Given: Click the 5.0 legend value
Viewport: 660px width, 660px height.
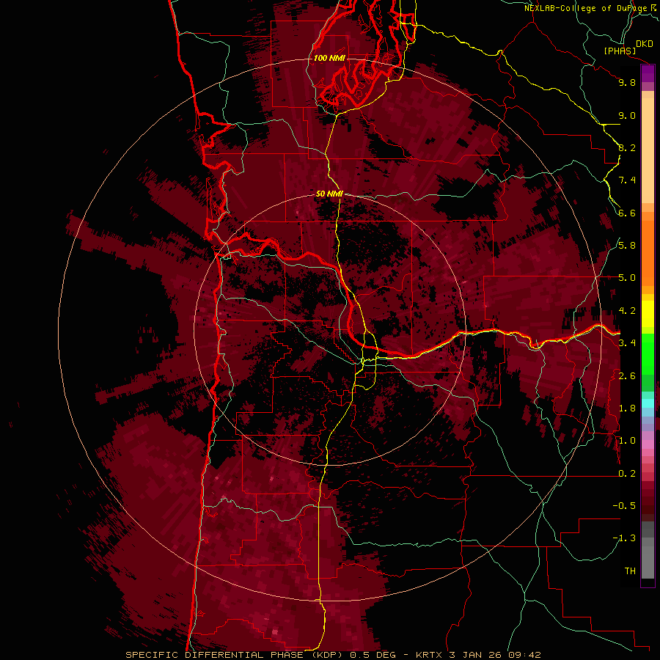Looking at the screenshot, I should click(627, 278).
